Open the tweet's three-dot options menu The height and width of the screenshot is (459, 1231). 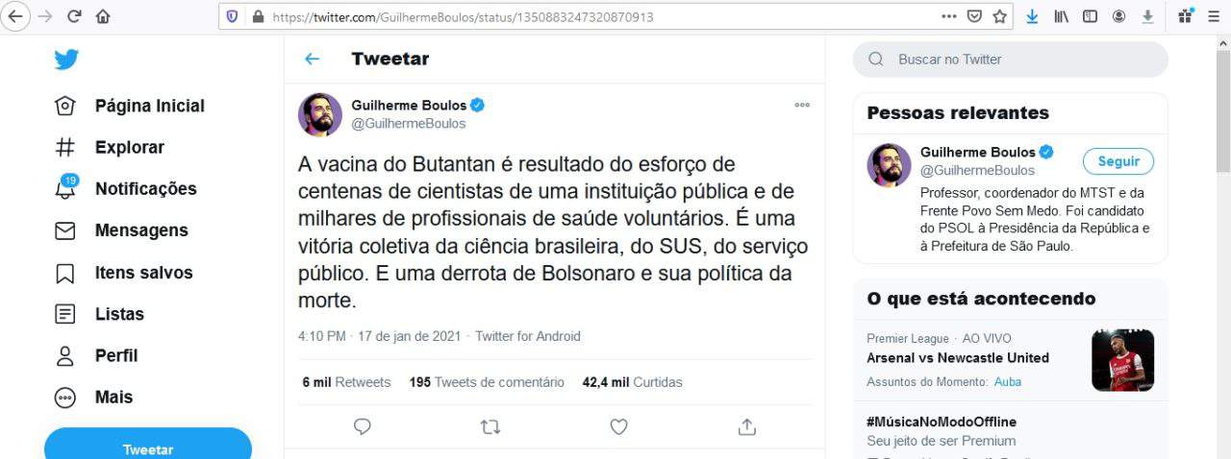pyautogui.click(x=802, y=105)
